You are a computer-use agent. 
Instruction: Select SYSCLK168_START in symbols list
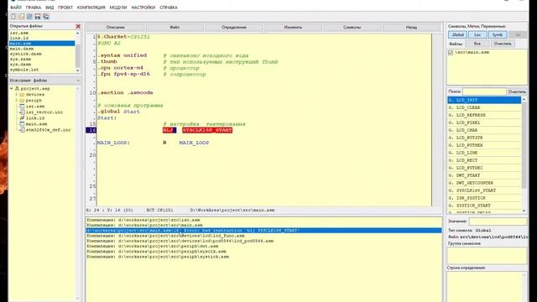tap(484, 190)
